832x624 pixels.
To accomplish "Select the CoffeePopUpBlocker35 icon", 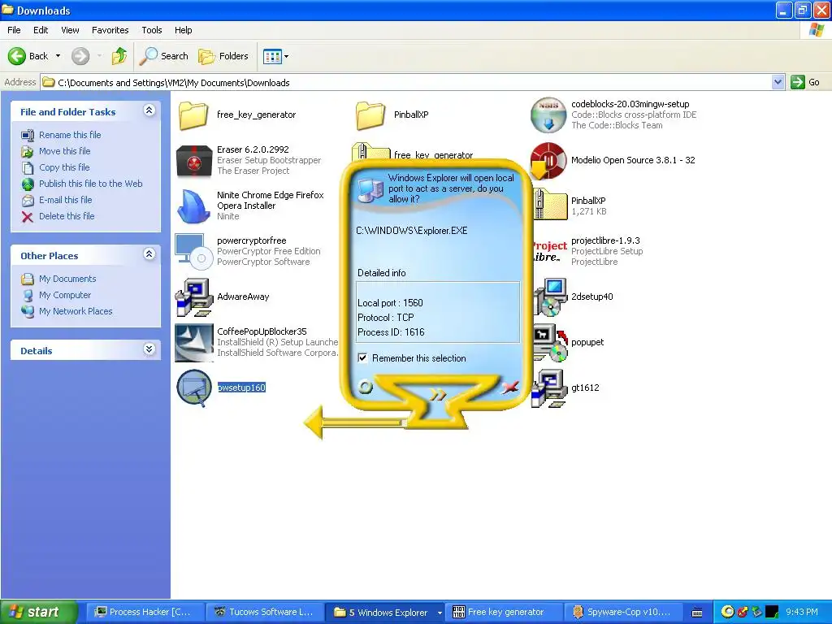I will (x=194, y=343).
